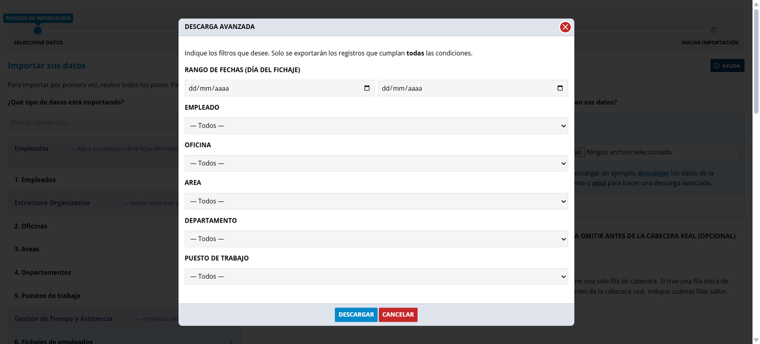The image size is (760, 344).
Task: Expand the Empleado dropdown
Action: pos(376,126)
